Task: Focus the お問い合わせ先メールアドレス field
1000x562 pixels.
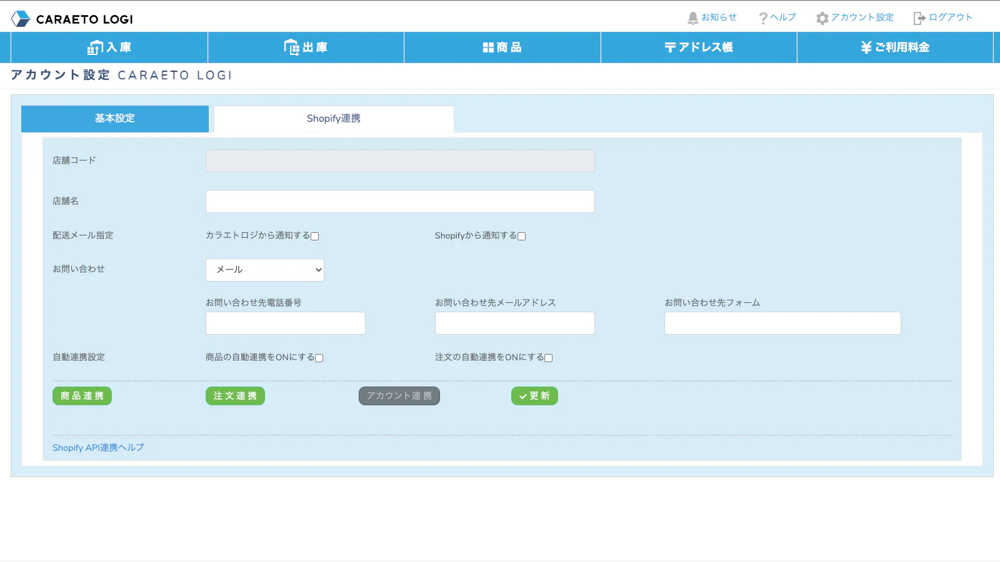Action: (515, 323)
